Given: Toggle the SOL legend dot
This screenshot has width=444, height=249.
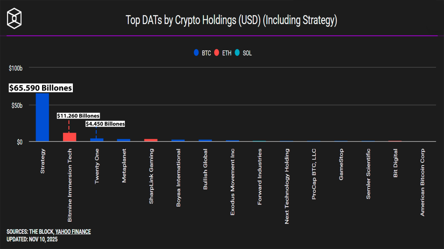Looking at the screenshot, I should click(x=237, y=54).
